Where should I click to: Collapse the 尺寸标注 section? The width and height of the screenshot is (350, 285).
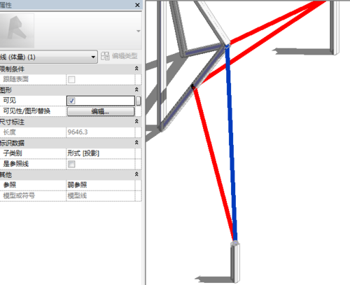click(136, 121)
